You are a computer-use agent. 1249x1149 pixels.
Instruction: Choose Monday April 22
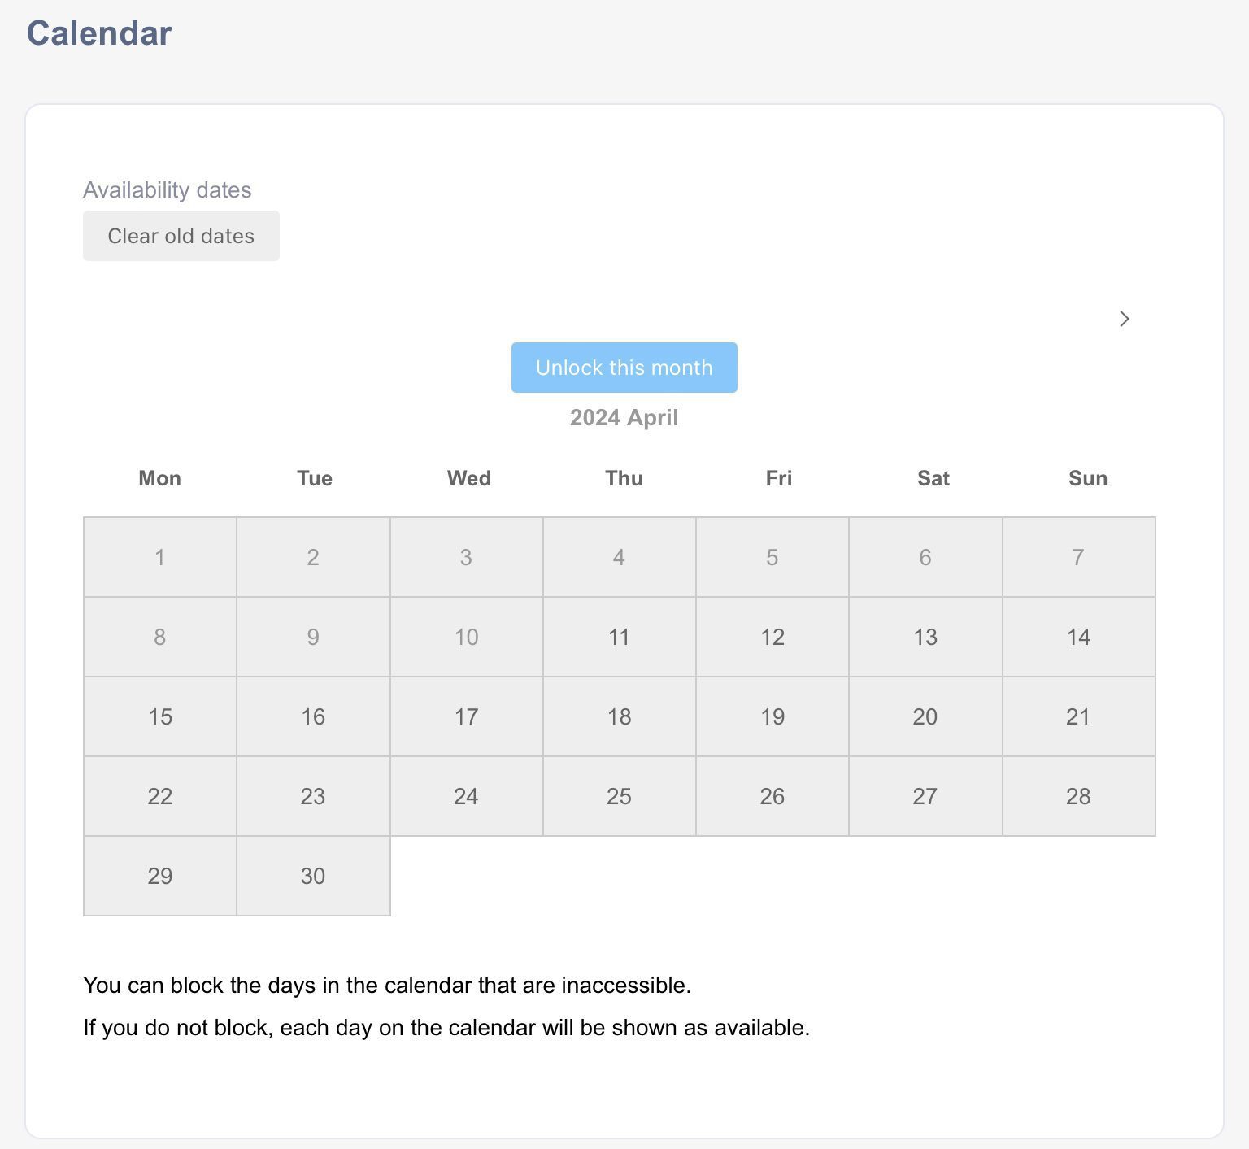[160, 796]
